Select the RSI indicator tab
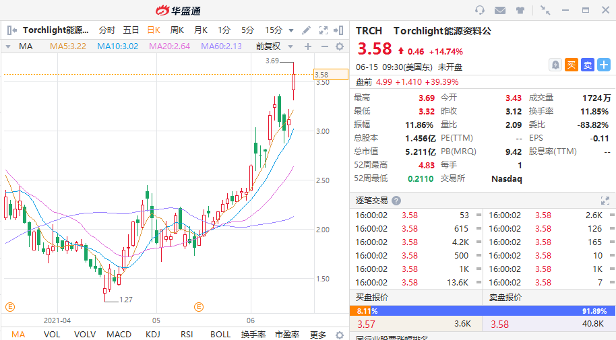Image resolution: width=616 pixels, height=340 pixels. click(x=187, y=335)
